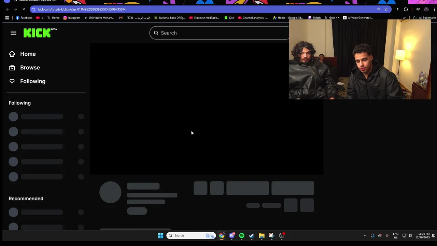Switch to Chrome in the taskbar
The image size is (437, 246).
(222, 235)
